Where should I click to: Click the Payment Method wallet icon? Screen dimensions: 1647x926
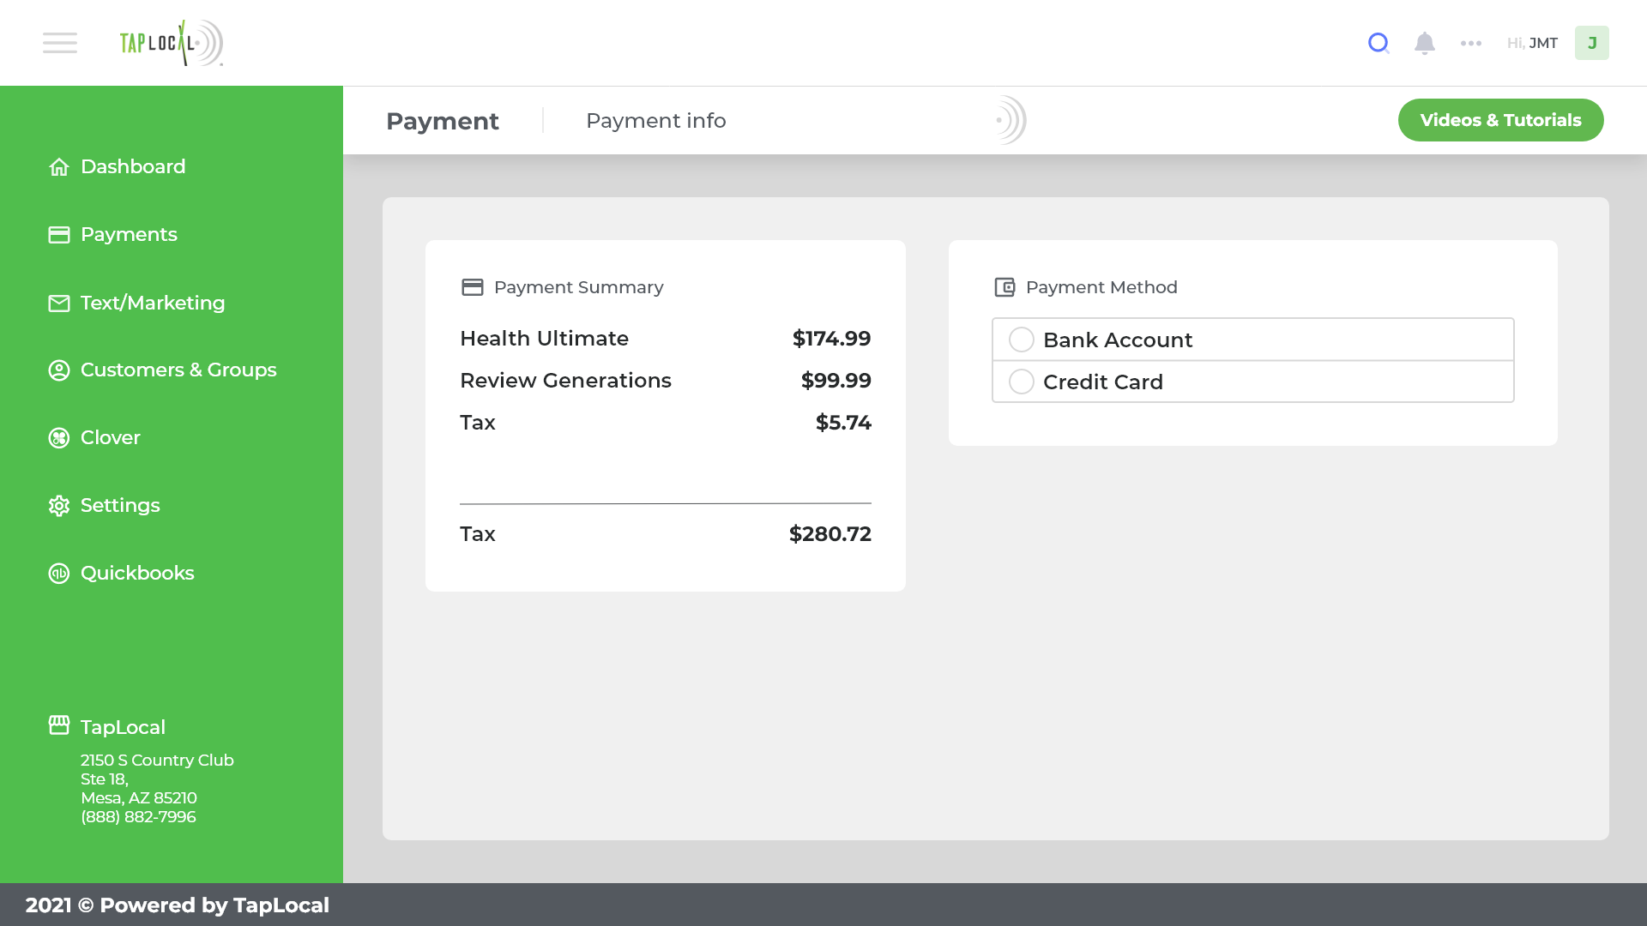(x=1004, y=287)
